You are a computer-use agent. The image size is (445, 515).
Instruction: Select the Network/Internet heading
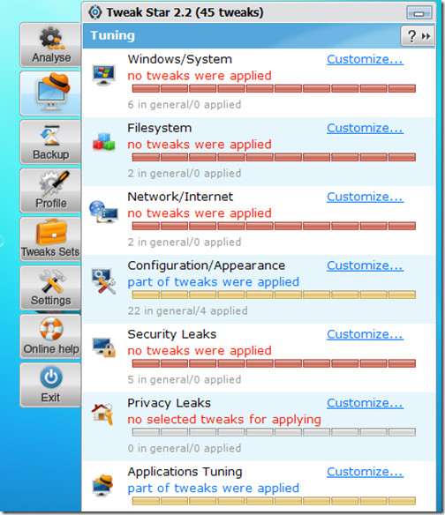(180, 197)
